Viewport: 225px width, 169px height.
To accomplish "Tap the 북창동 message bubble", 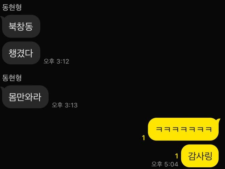I will tap(21, 26).
